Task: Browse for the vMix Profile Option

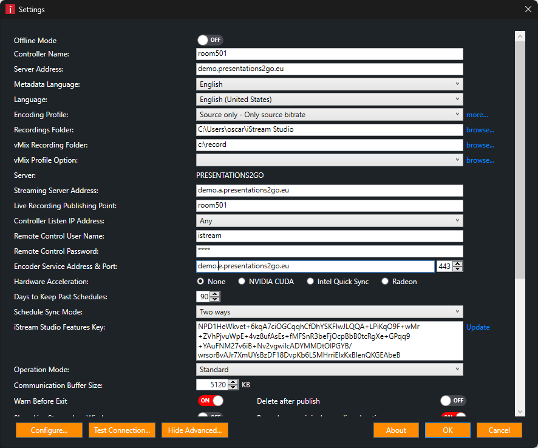Action: (480, 160)
